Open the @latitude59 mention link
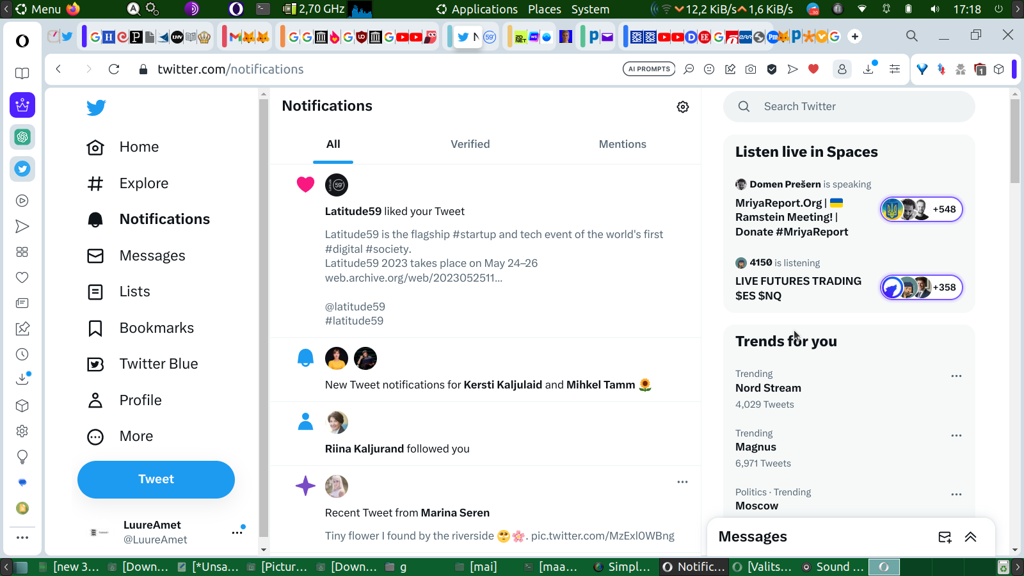This screenshot has width=1024, height=576. tap(355, 307)
